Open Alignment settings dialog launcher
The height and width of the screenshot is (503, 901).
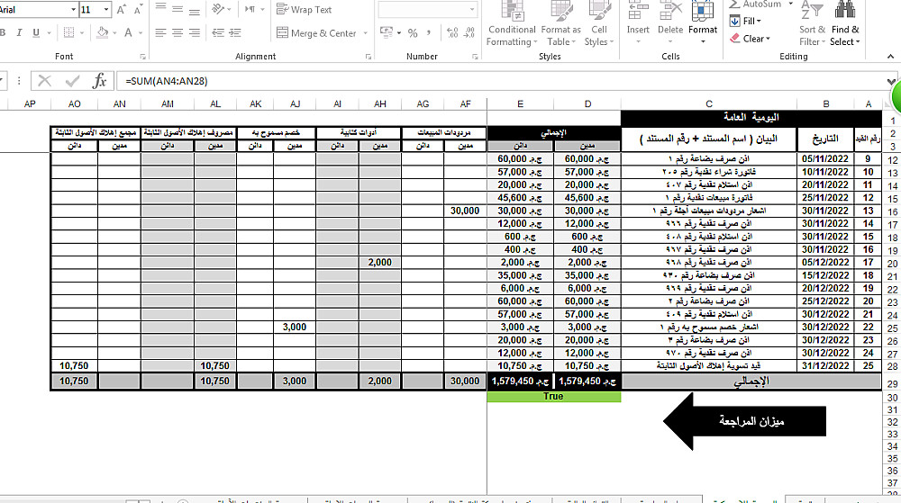368,56
